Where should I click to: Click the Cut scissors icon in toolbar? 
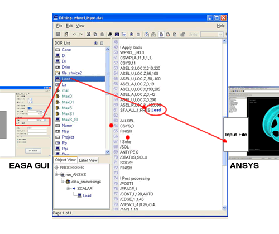[x=89, y=34]
